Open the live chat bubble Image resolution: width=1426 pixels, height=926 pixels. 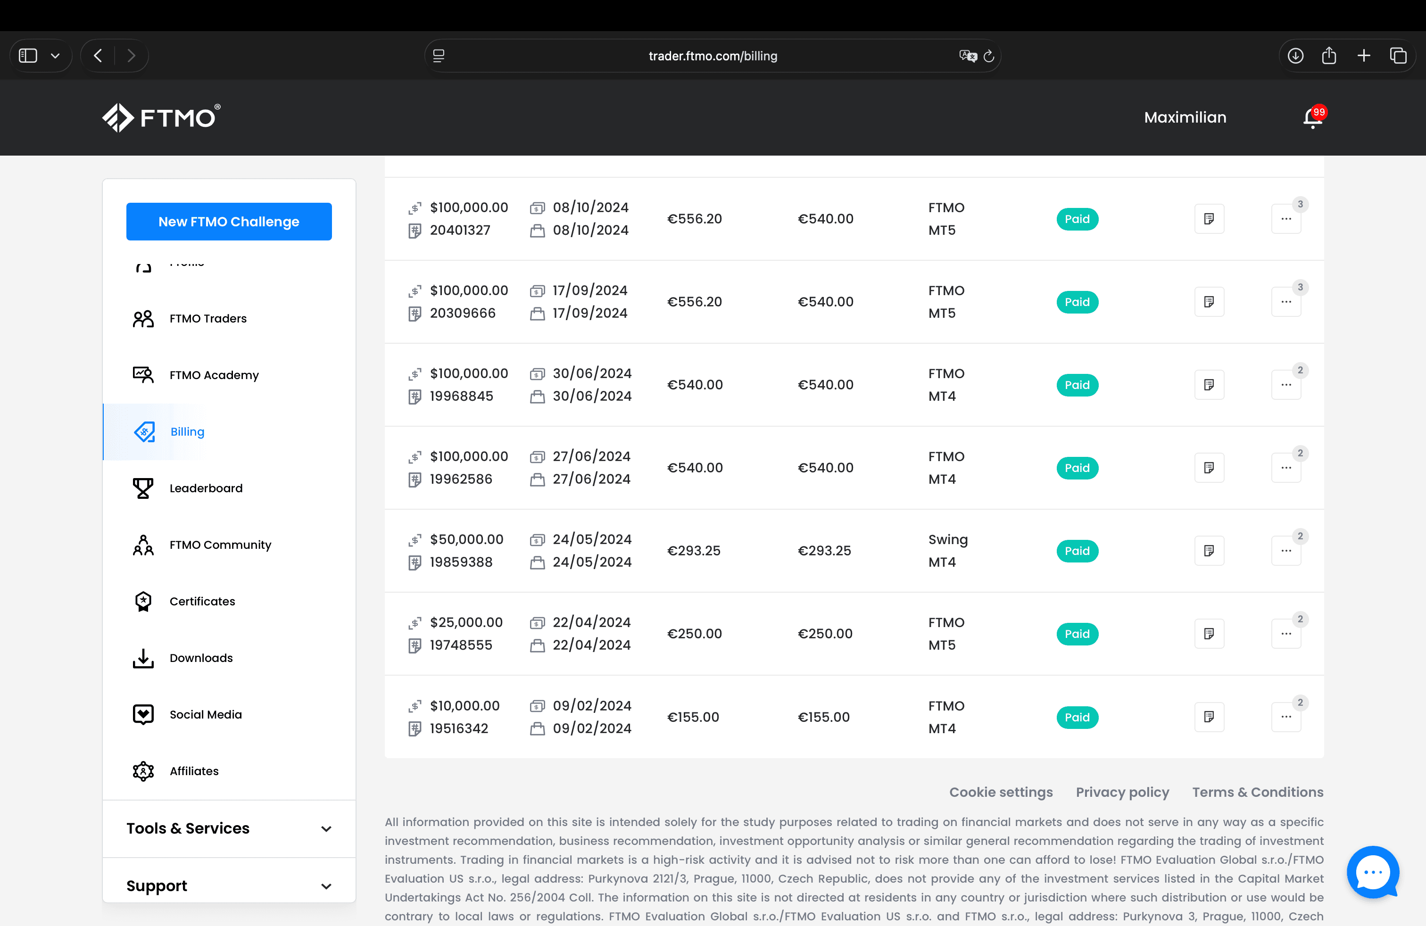click(x=1373, y=872)
